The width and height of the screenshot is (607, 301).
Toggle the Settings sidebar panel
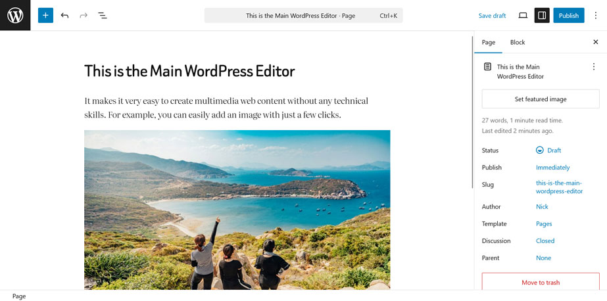[x=542, y=16]
